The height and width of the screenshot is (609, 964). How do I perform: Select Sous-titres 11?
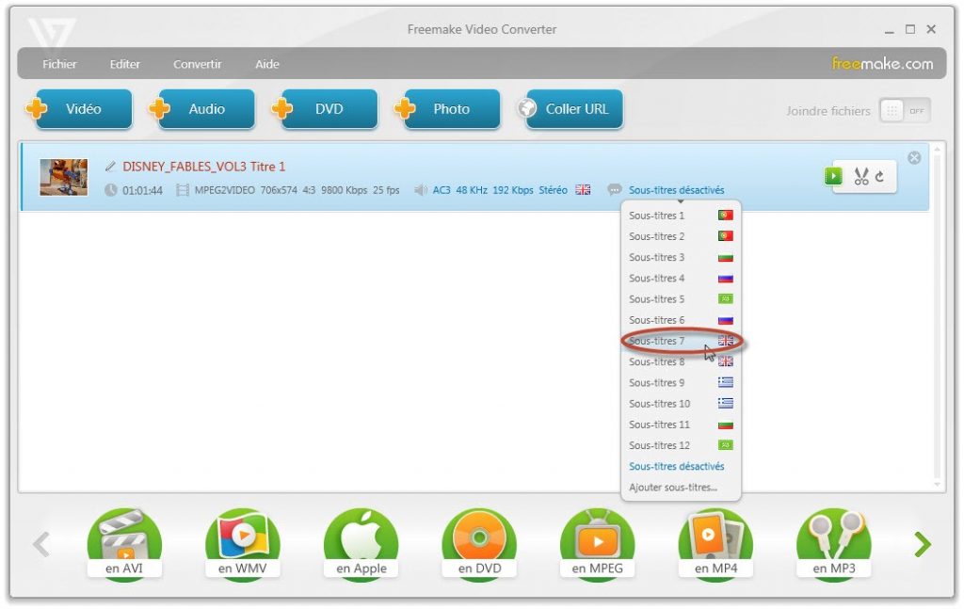click(x=681, y=425)
